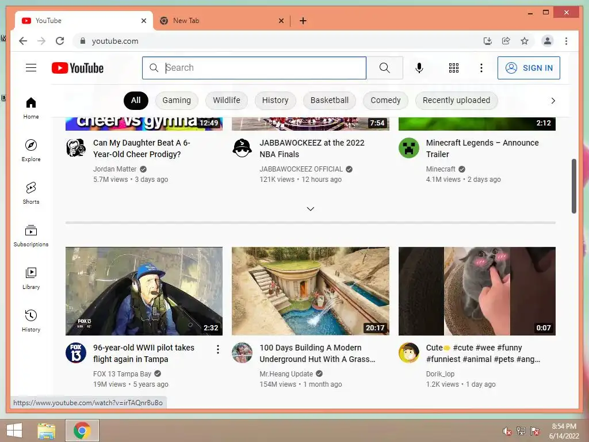Select the Wildlife filter chip
The height and width of the screenshot is (442, 589).
(227, 100)
